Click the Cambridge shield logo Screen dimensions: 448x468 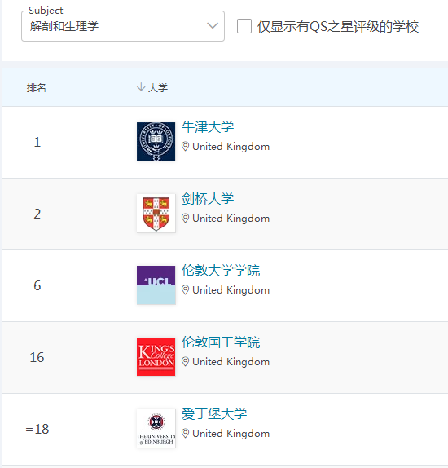(x=156, y=213)
